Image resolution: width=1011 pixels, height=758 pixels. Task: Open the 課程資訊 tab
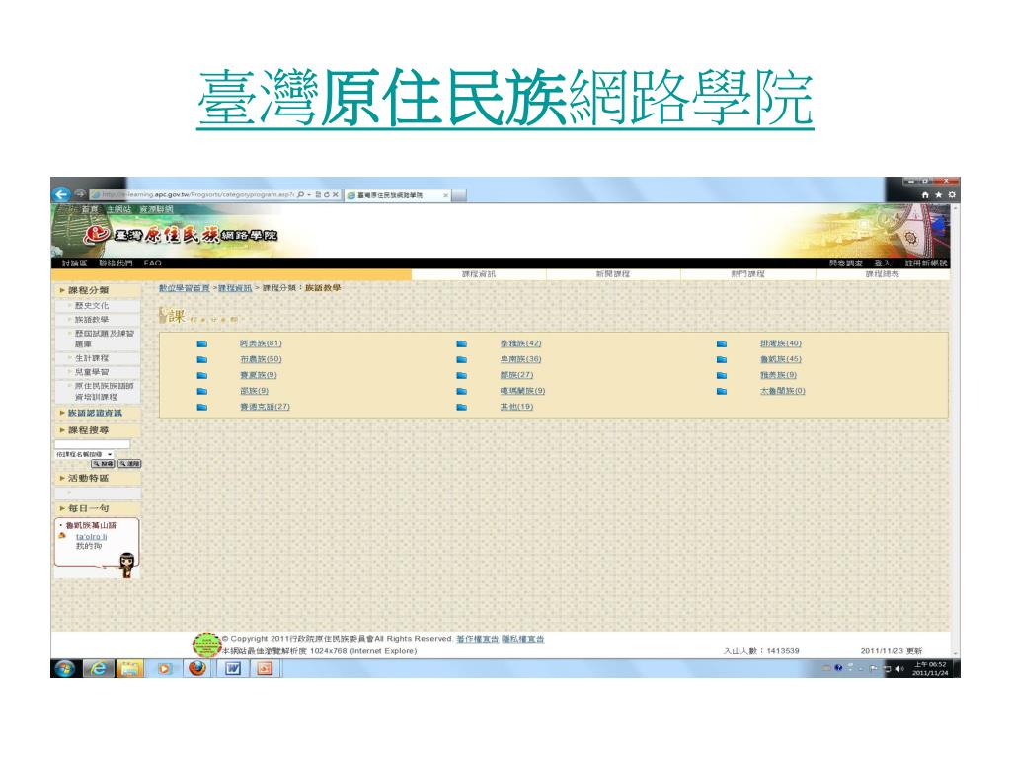click(479, 274)
